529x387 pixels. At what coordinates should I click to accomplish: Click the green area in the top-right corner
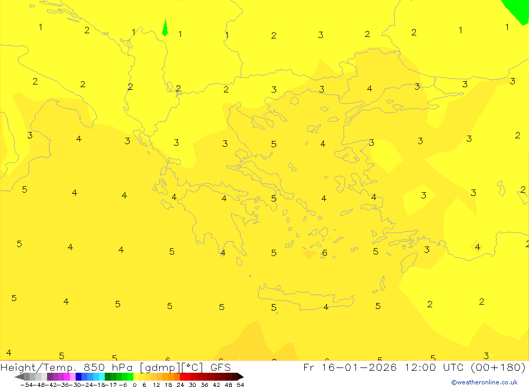tap(518, 10)
